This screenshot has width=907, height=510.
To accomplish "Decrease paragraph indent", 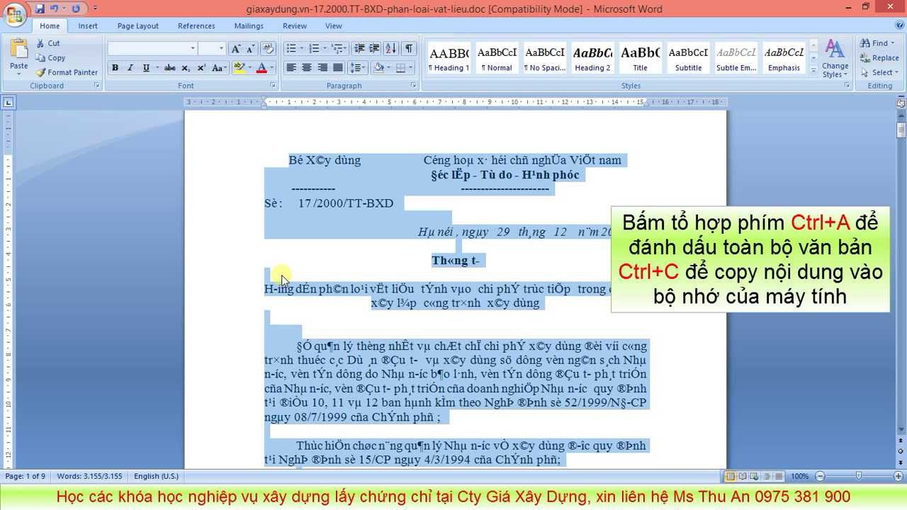I will pos(359,48).
